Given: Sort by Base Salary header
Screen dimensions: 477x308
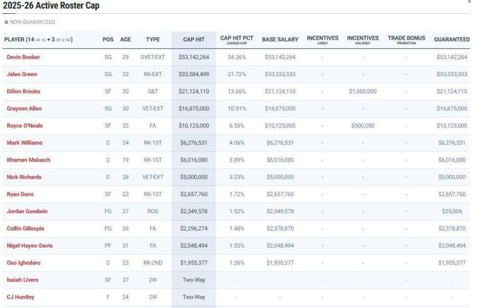Looking at the screenshot, I should click(280, 40).
